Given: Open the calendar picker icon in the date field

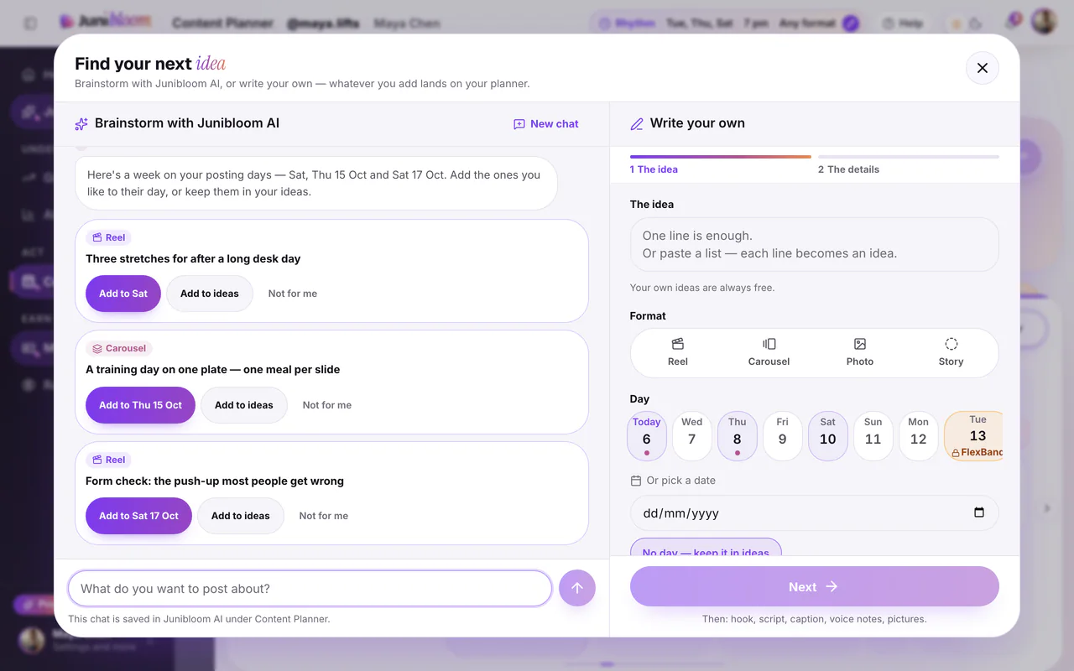Looking at the screenshot, I should point(978,512).
